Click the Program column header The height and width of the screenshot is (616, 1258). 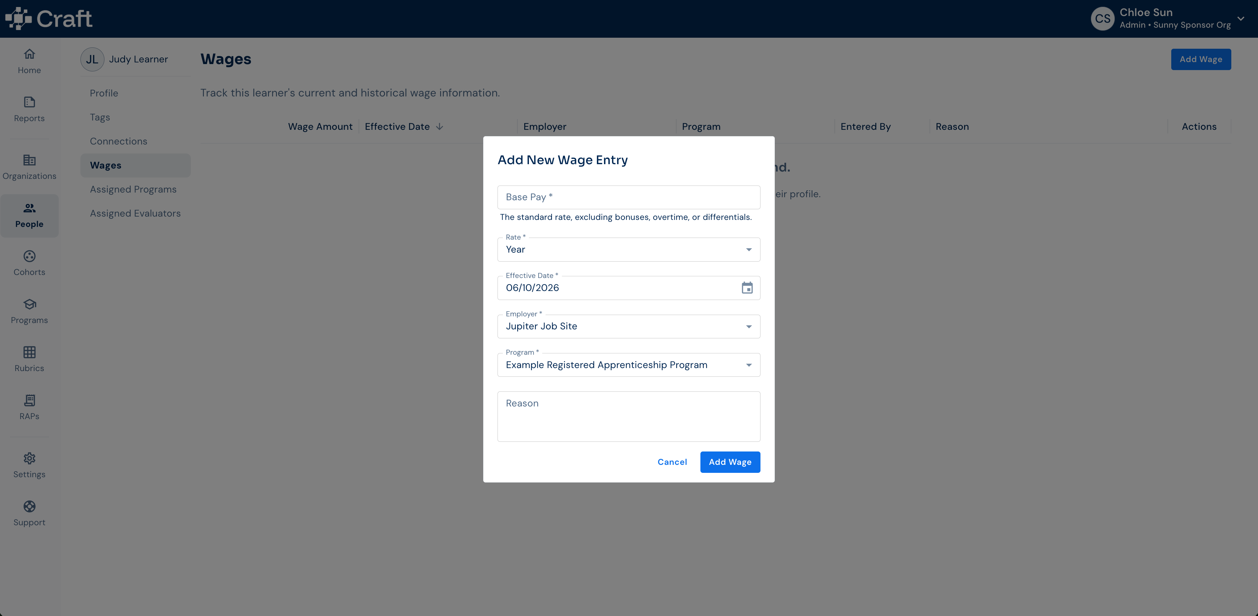pos(701,126)
